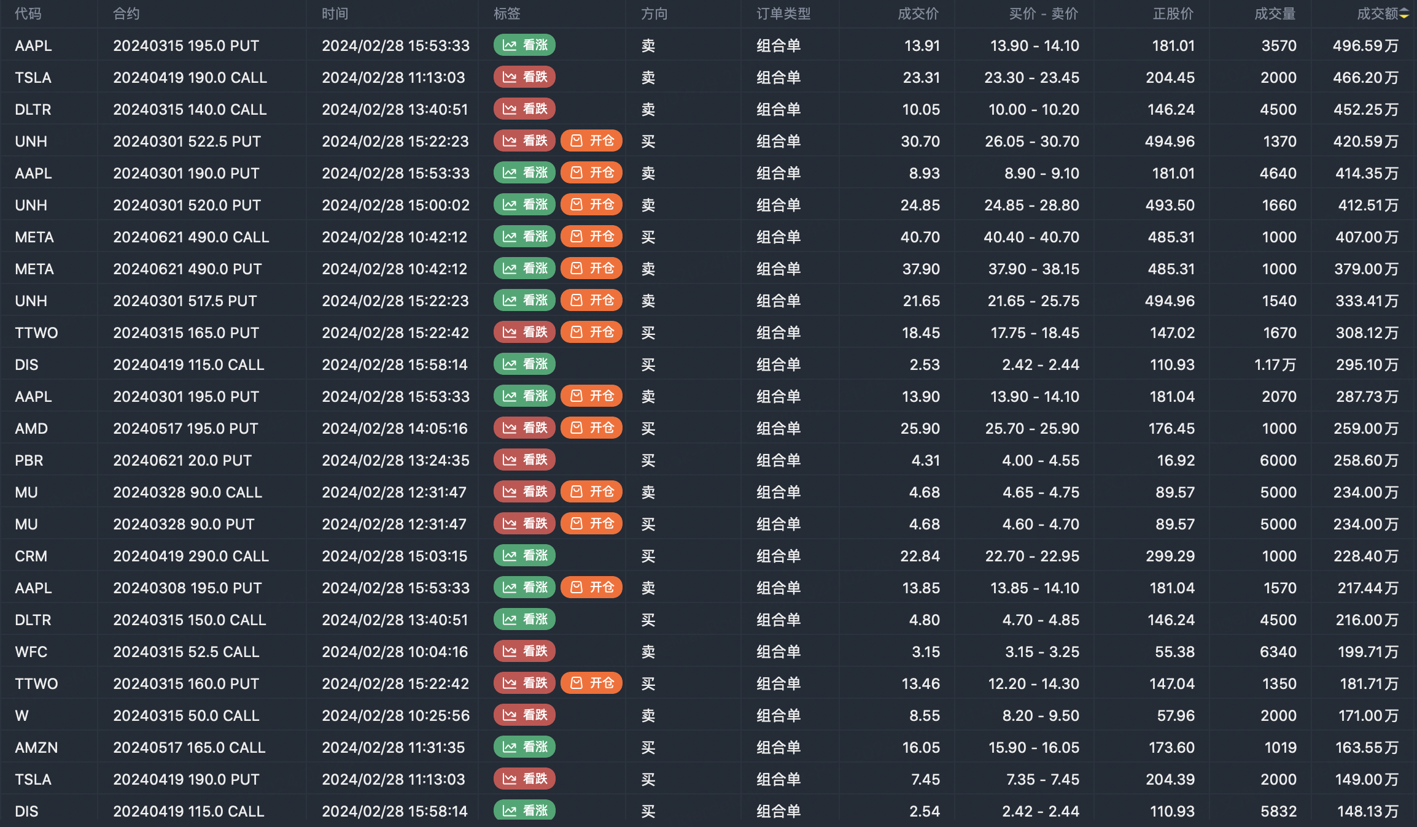Click the 看跌 tag on TSLA 190.0 CALL row
The width and height of the screenshot is (1417, 827).
click(x=524, y=77)
